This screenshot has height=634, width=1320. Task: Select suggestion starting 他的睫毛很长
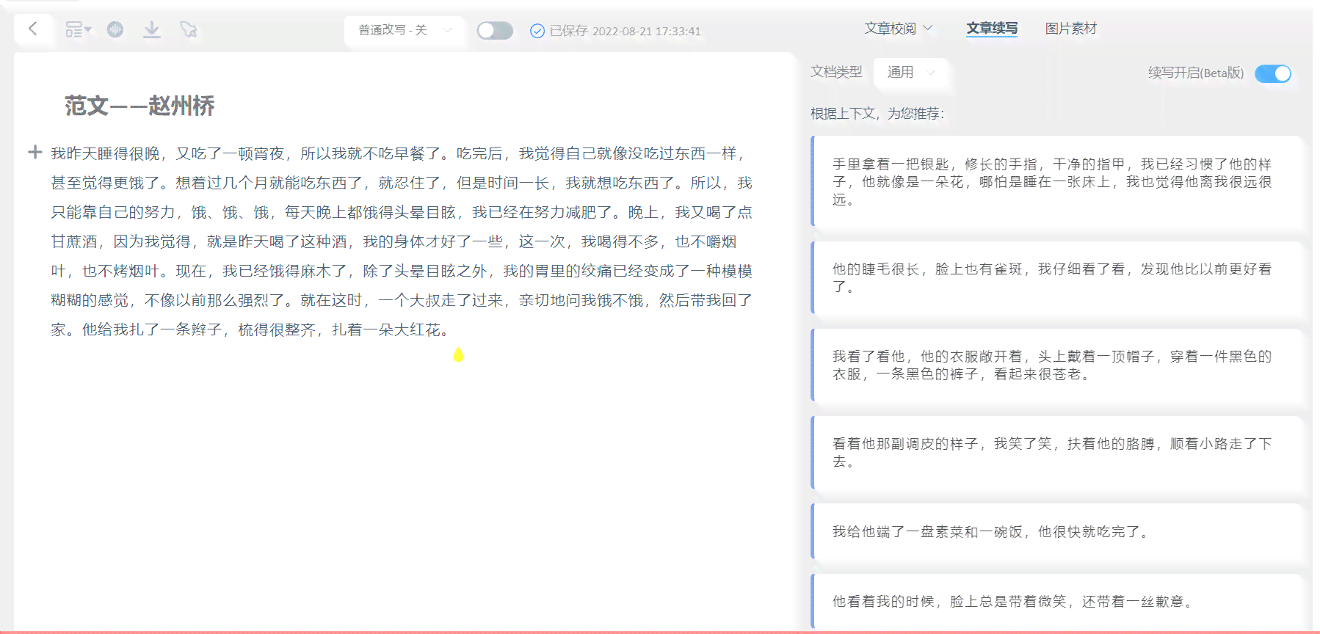pyautogui.click(x=1056, y=277)
